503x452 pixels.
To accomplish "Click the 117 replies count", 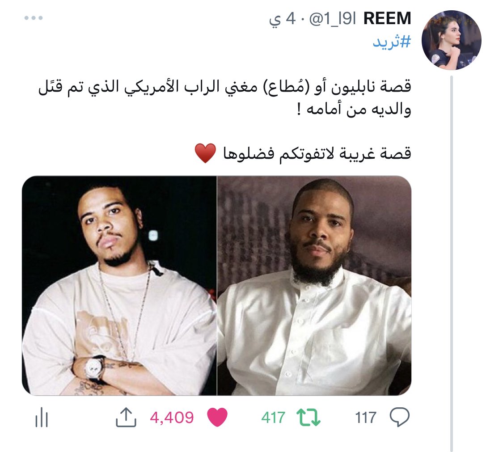I will [x=366, y=418].
